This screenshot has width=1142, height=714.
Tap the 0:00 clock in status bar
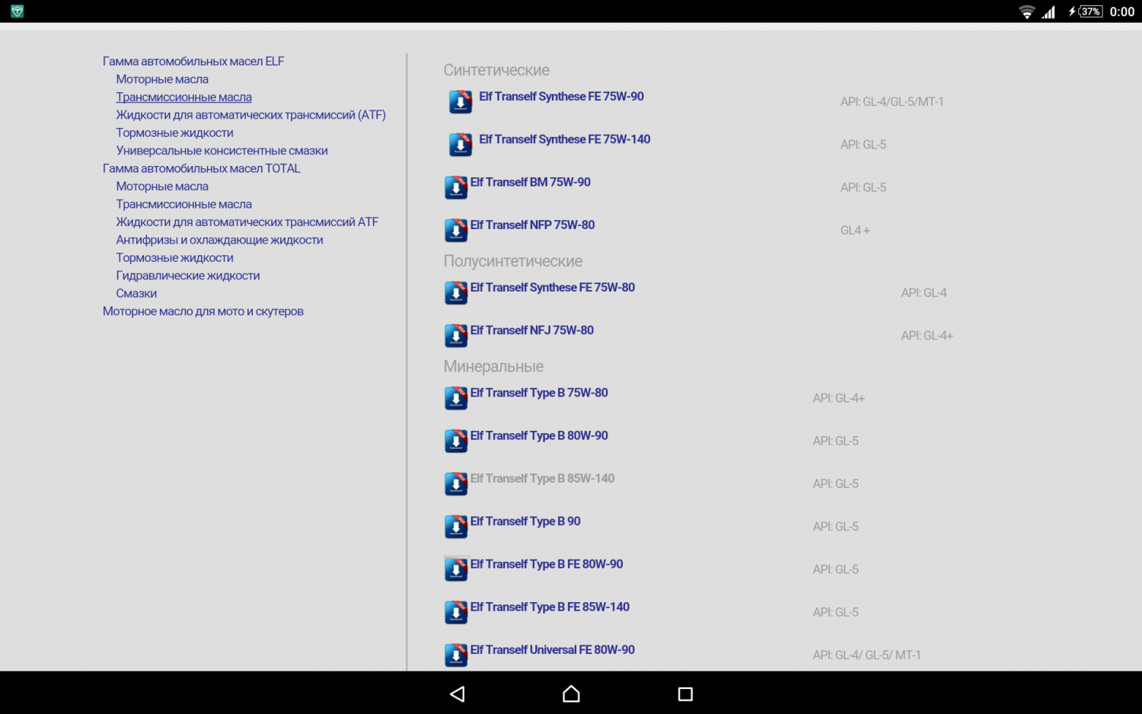(x=1122, y=11)
